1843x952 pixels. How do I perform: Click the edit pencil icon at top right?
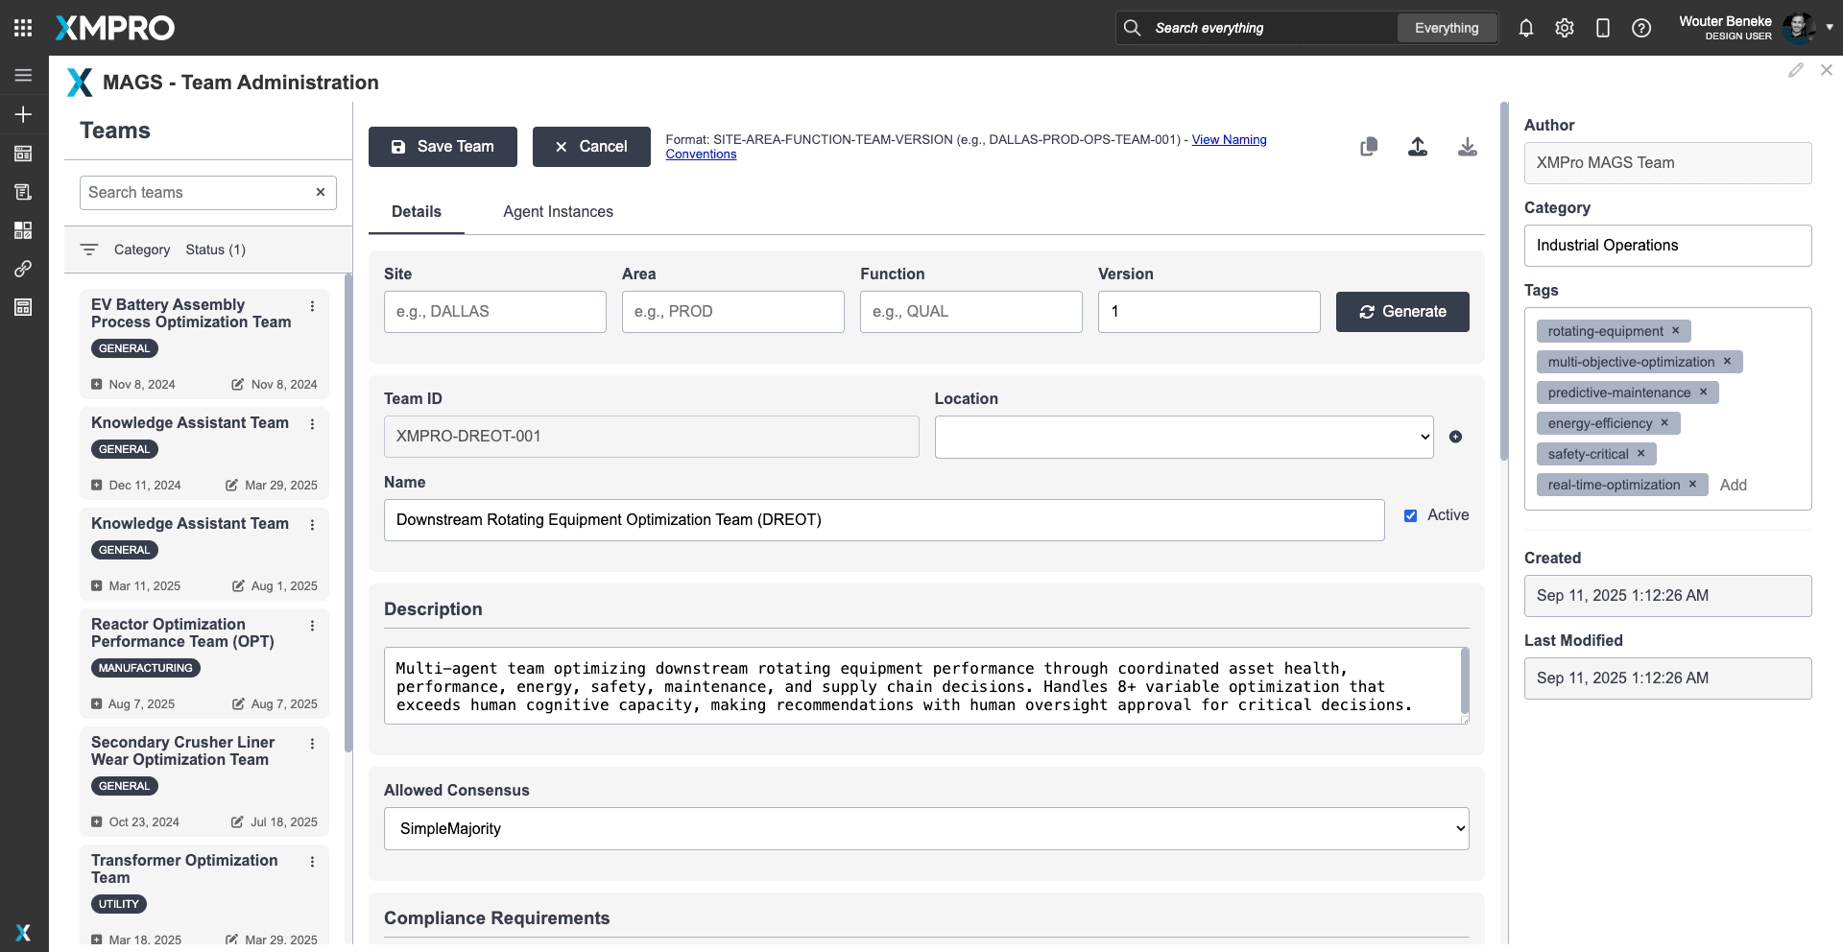click(1795, 70)
